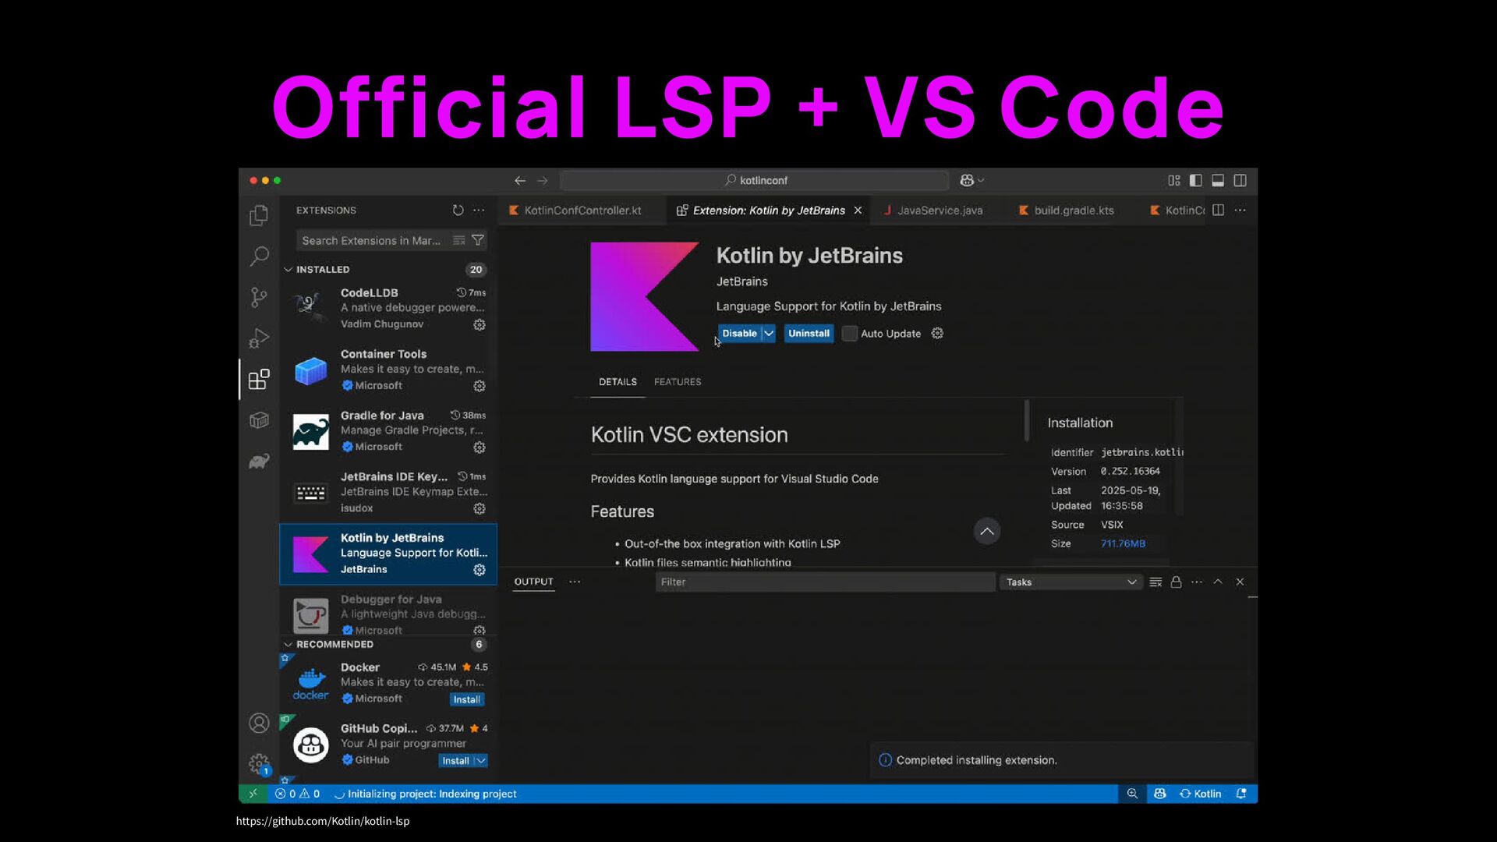
Task: Select the OUTPUT panel tab
Action: tap(533, 582)
